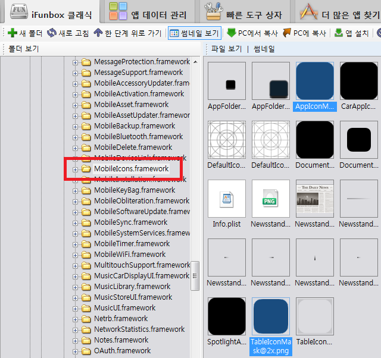Go up one level (한 단계 위로 가기)
Viewport: 381px width, 358px height.
click(x=127, y=33)
